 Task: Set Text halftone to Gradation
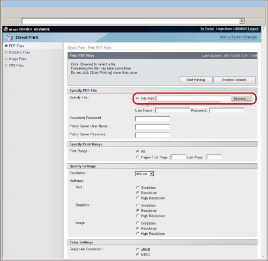[x=138, y=187]
